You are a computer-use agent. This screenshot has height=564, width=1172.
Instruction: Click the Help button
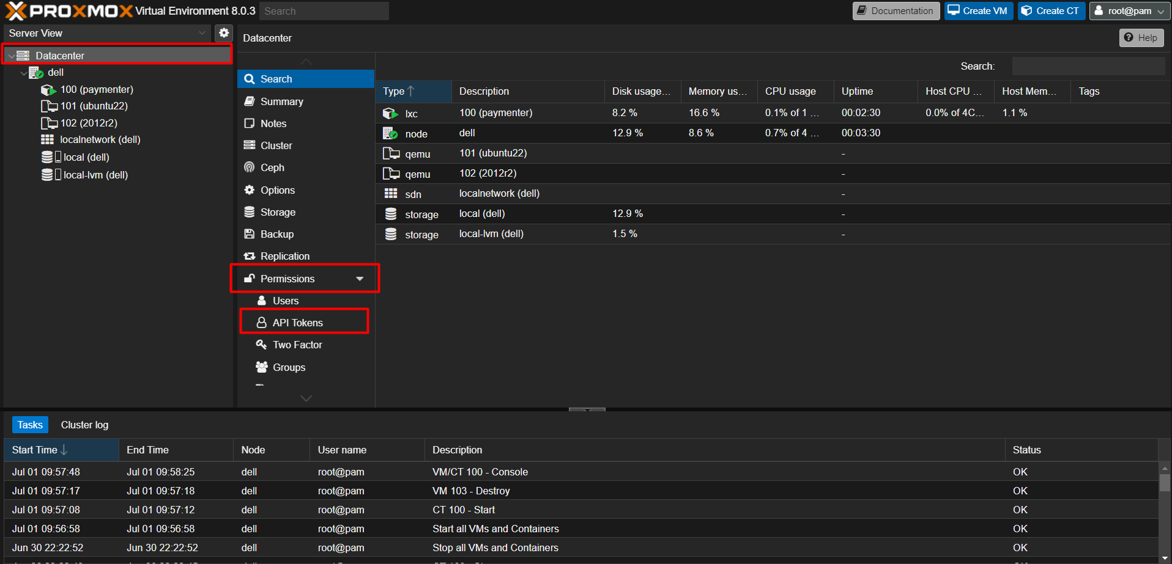point(1141,38)
